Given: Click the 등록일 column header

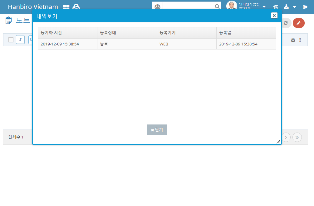Looking at the screenshot, I should coord(246,33).
